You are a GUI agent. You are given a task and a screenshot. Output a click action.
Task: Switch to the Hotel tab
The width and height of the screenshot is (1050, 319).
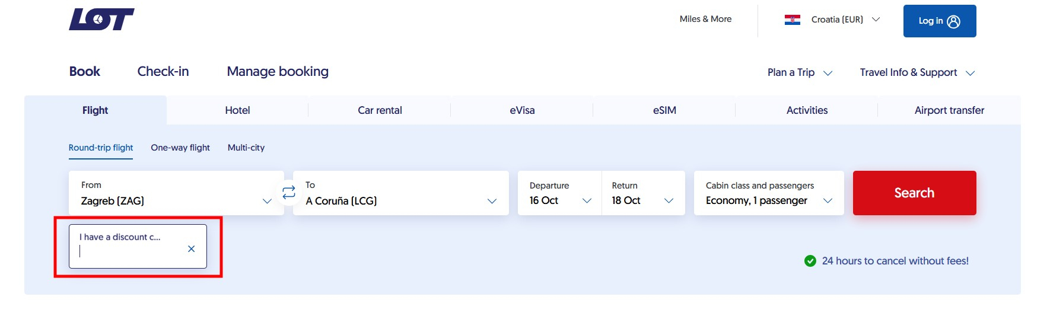click(x=237, y=110)
